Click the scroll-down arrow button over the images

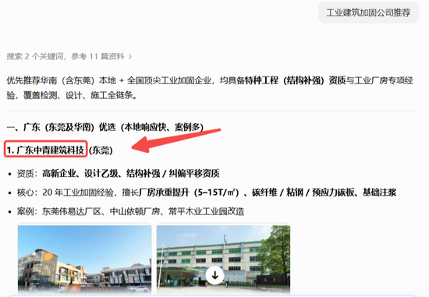click(x=215, y=275)
